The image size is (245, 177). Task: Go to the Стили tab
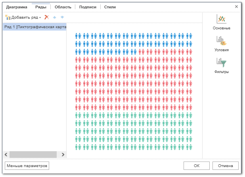coord(110,7)
